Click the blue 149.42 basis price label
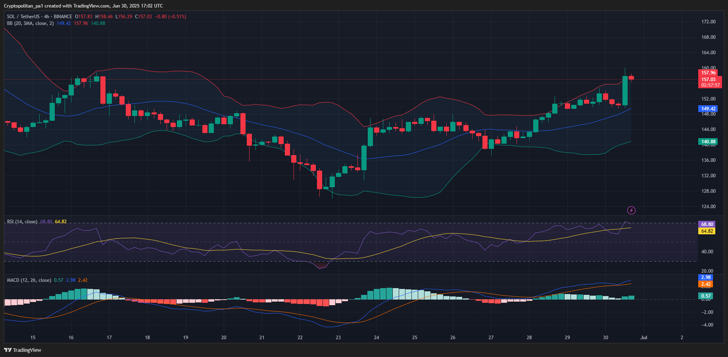The height and width of the screenshot is (357, 728). pyautogui.click(x=708, y=109)
